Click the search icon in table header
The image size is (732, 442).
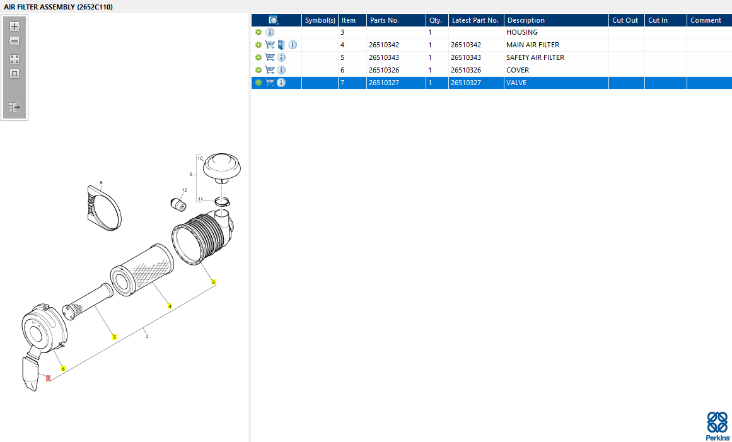point(274,20)
